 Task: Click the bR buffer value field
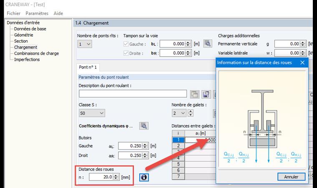(x=172, y=53)
